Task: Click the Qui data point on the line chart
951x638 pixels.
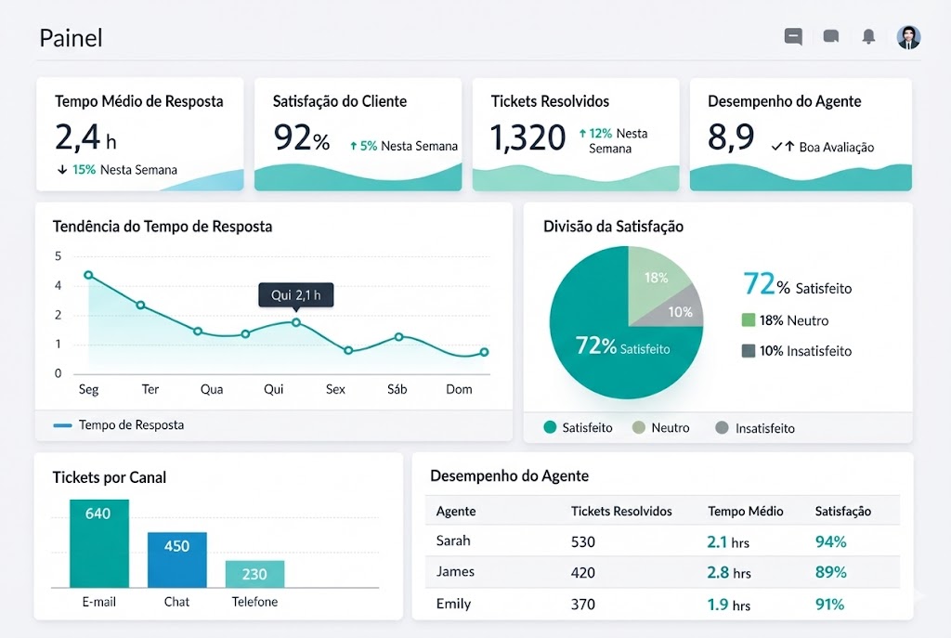Action: click(x=296, y=322)
